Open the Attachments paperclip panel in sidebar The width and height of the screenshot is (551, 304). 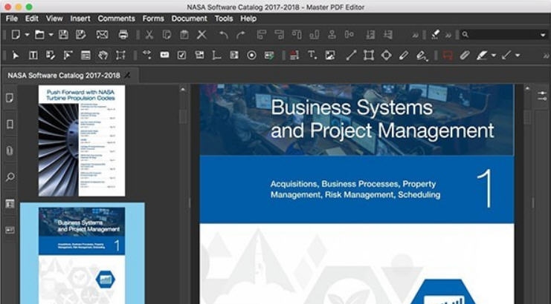tap(10, 151)
